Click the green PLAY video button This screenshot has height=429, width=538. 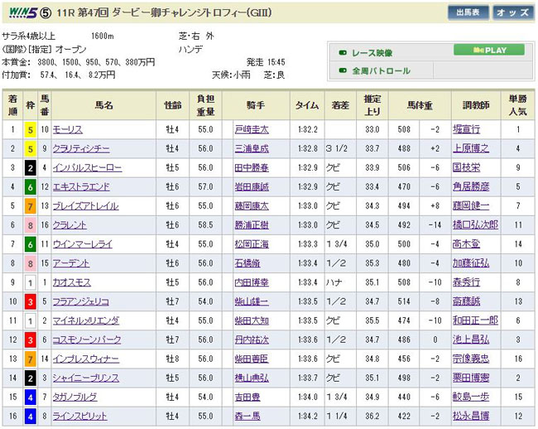[x=489, y=50]
